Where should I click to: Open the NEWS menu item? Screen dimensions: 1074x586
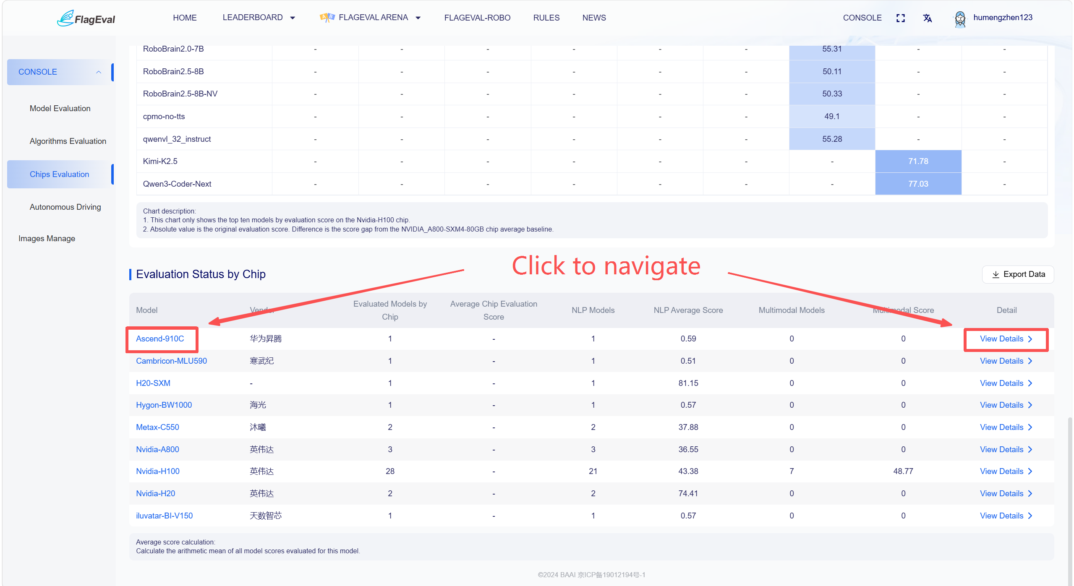tap(594, 18)
